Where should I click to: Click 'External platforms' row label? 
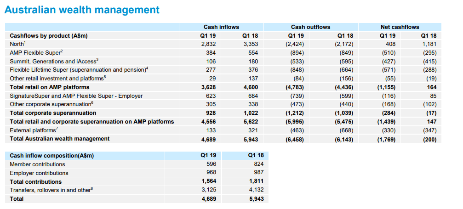tap(34, 130)
